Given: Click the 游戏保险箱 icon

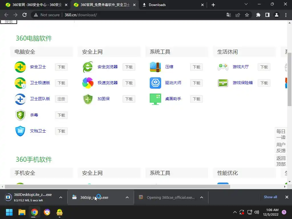Looking at the screenshot, I should click(223, 83).
